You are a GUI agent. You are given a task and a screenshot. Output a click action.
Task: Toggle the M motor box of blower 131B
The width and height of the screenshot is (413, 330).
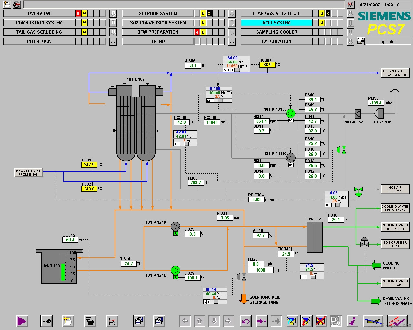(x=291, y=165)
